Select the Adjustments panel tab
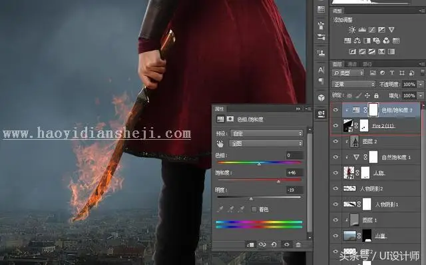This screenshot has height=265, width=426. point(337,11)
